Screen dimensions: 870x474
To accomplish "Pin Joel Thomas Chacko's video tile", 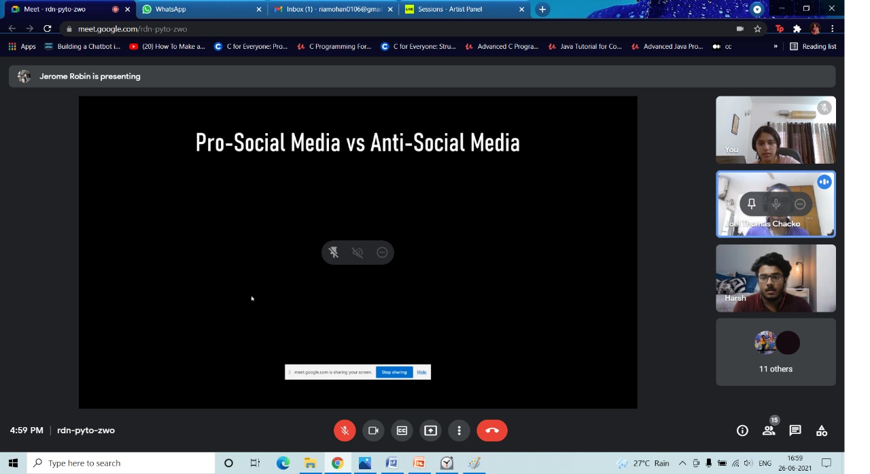I will [x=752, y=204].
